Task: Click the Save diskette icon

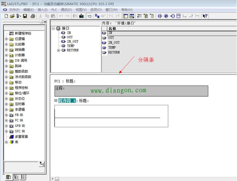Action: click(25, 16)
